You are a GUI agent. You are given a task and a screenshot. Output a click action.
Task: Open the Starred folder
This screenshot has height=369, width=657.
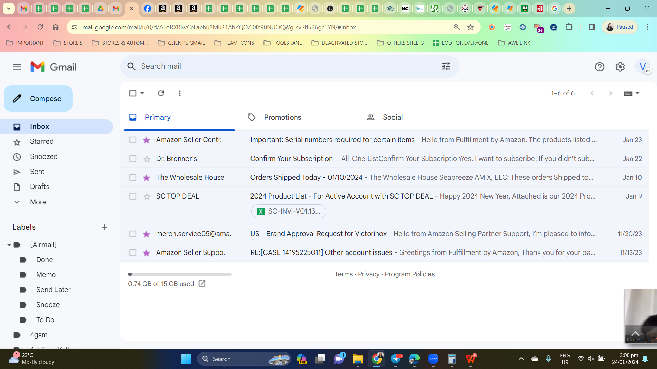point(56,142)
